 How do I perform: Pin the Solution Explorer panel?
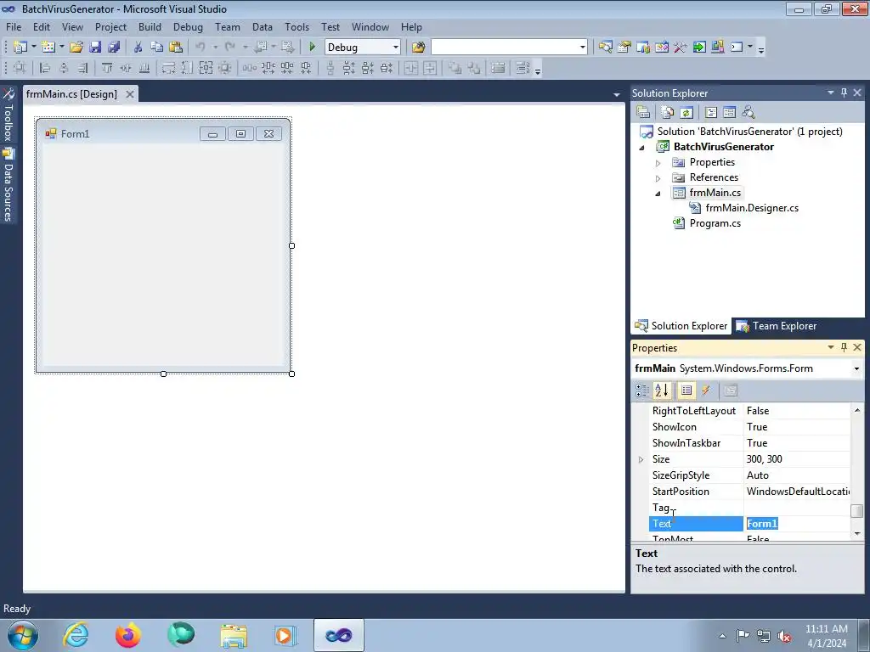click(844, 93)
